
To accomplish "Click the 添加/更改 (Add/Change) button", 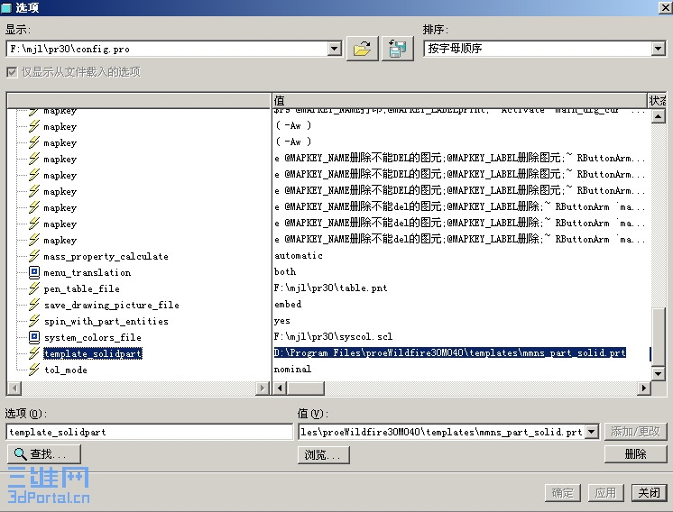I will coord(636,432).
